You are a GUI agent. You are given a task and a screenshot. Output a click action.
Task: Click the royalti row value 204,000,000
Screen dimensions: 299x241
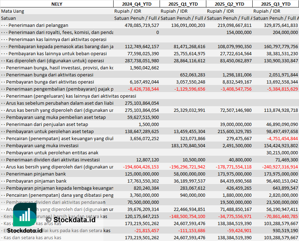pos(285,33)
